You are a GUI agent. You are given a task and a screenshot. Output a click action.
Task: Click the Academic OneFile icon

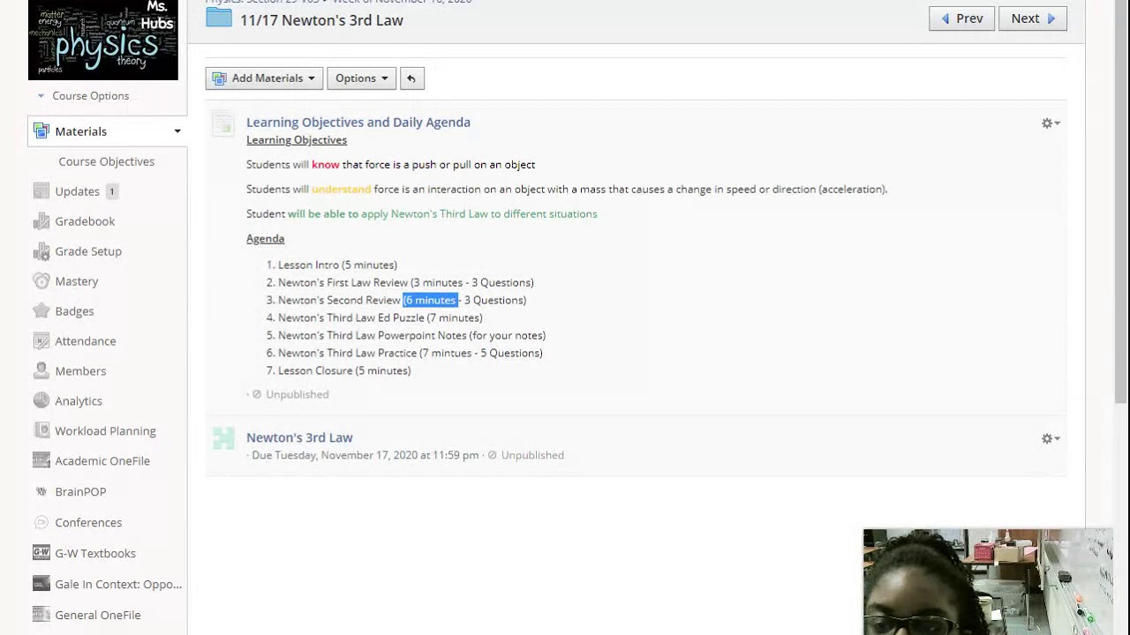coord(41,461)
